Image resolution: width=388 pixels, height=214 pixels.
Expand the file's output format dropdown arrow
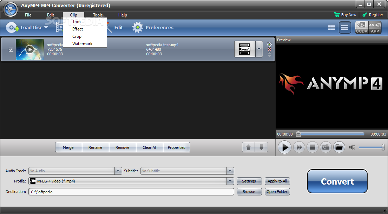point(259,49)
